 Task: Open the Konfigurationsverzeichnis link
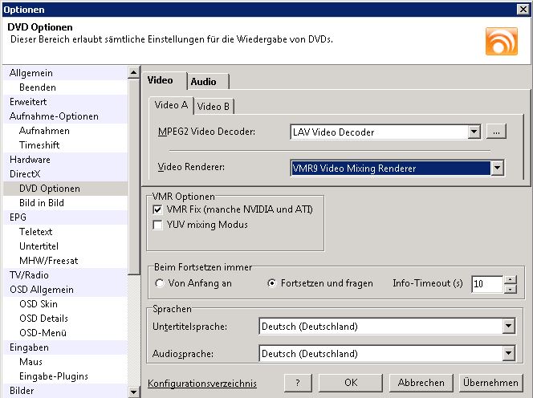pos(201,384)
